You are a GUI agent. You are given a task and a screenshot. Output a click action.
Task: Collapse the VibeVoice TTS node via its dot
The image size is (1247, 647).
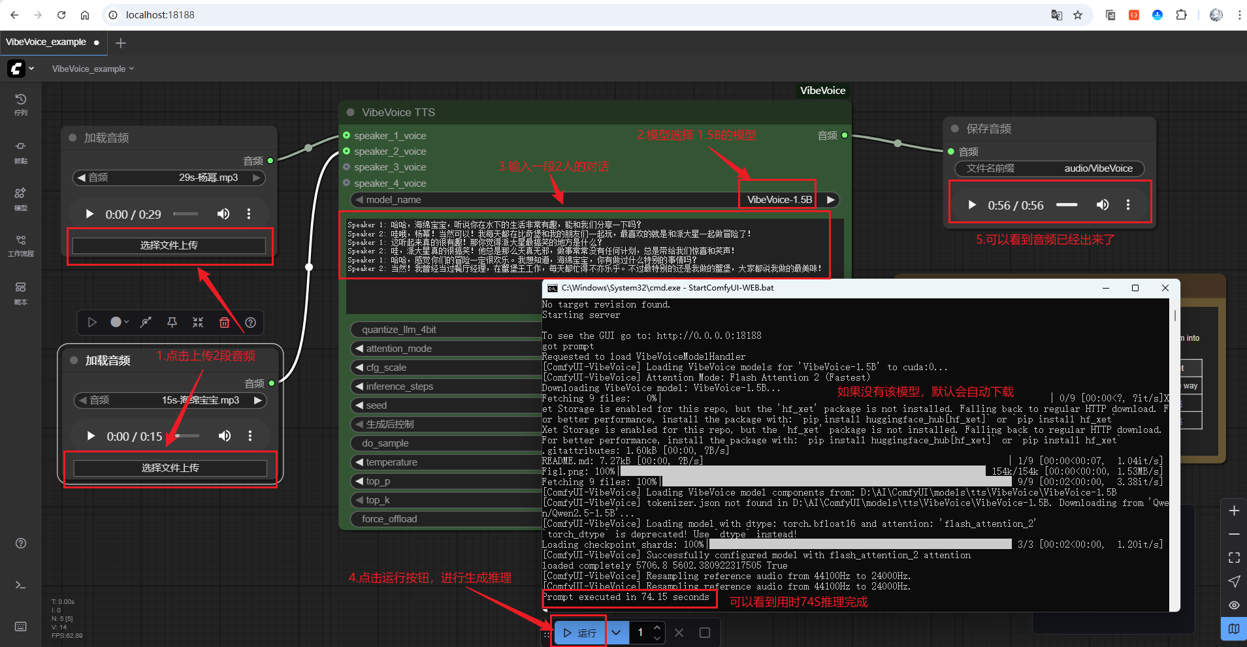(350, 112)
